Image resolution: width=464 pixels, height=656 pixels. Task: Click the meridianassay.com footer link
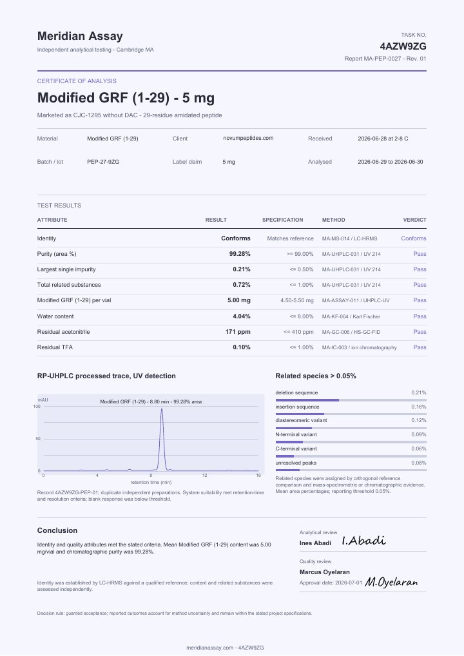(209, 648)
